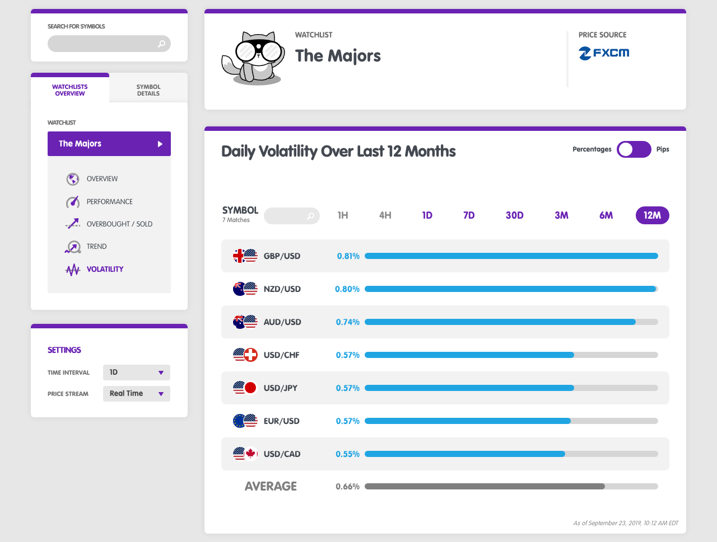This screenshot has width=717, height=542.
Task: Click the Trend magnifier icon
Action: tap(73, 247)
